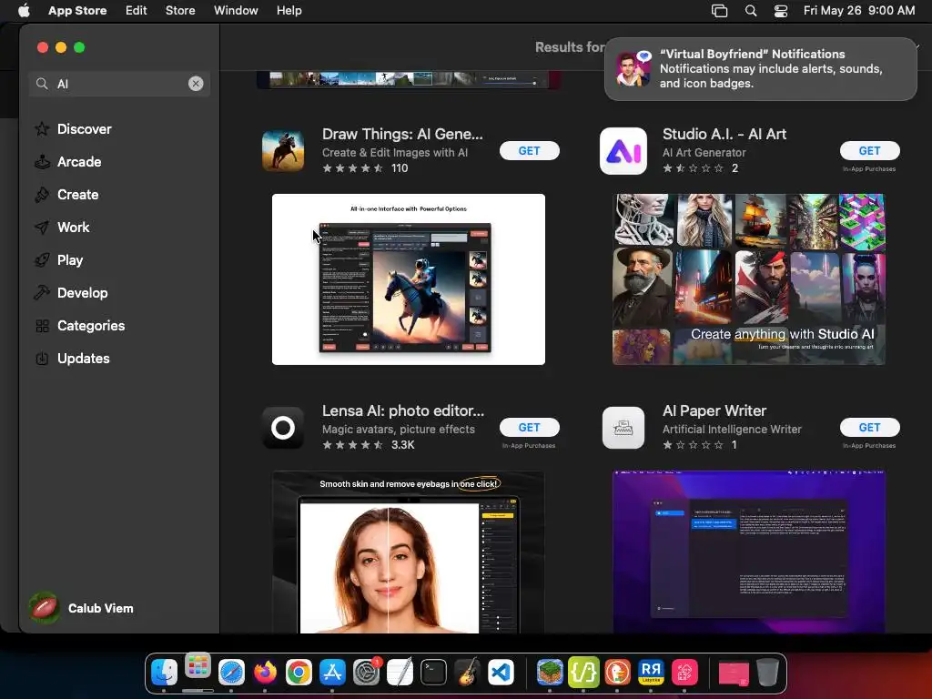Open Lensa AI app icon

coord(283,428)
